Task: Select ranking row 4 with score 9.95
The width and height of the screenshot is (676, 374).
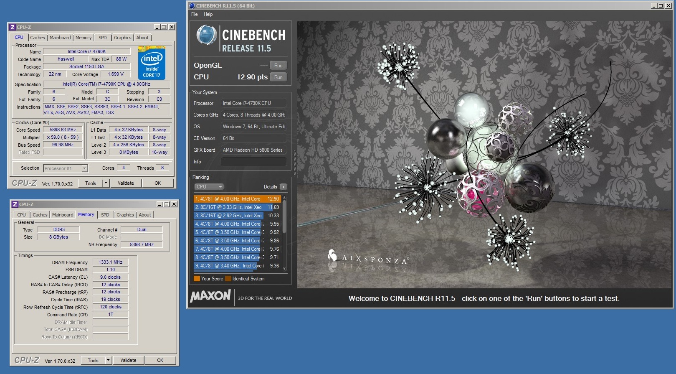Action: coord(237,224)
